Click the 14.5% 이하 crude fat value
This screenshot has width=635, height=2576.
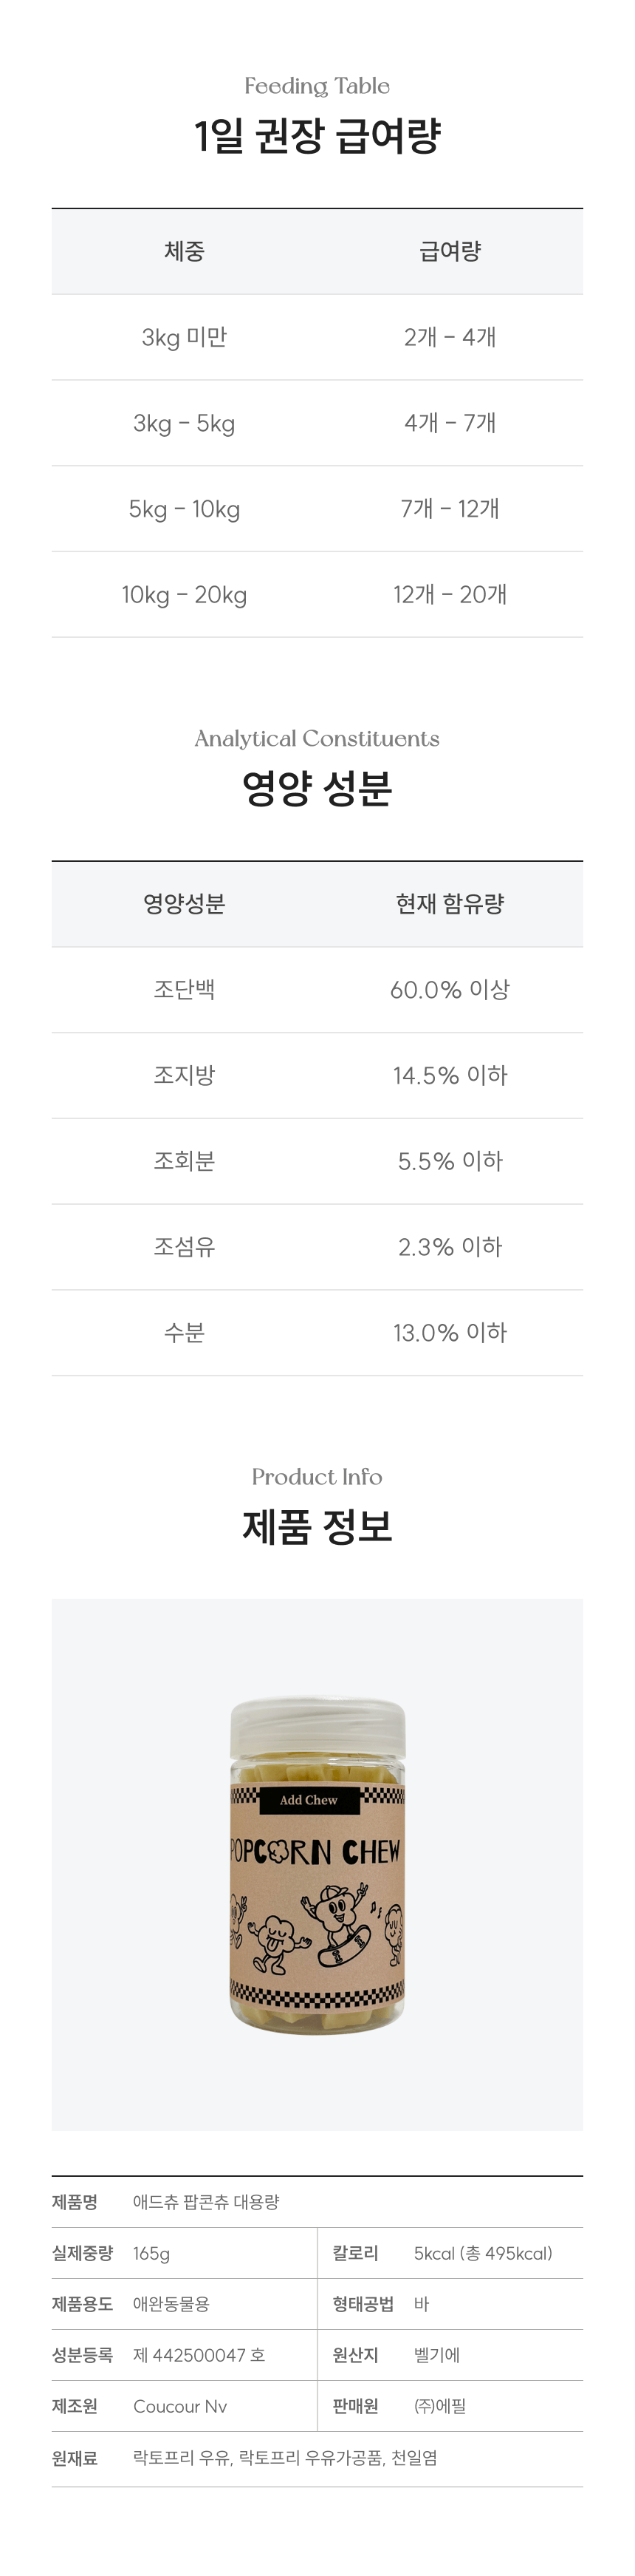(450, 1076)
